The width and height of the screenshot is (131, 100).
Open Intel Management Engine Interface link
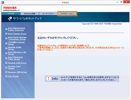coord(17,29)
